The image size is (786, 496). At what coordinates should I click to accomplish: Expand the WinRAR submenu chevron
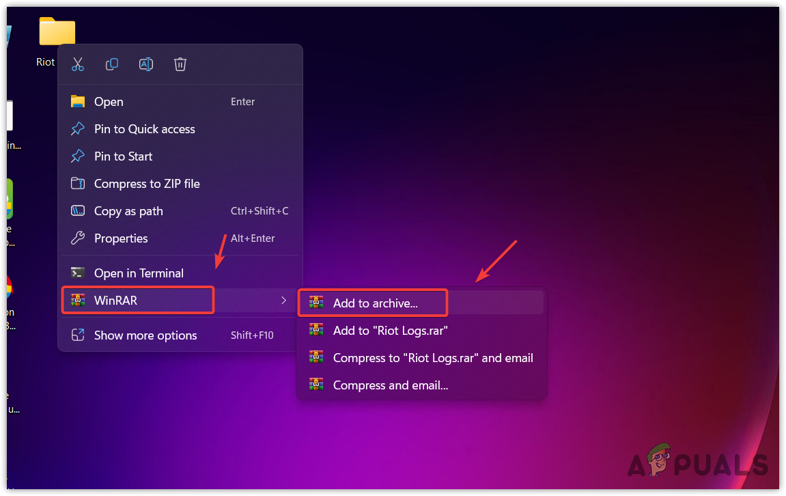pyautogui.click(x=283, y=299)
